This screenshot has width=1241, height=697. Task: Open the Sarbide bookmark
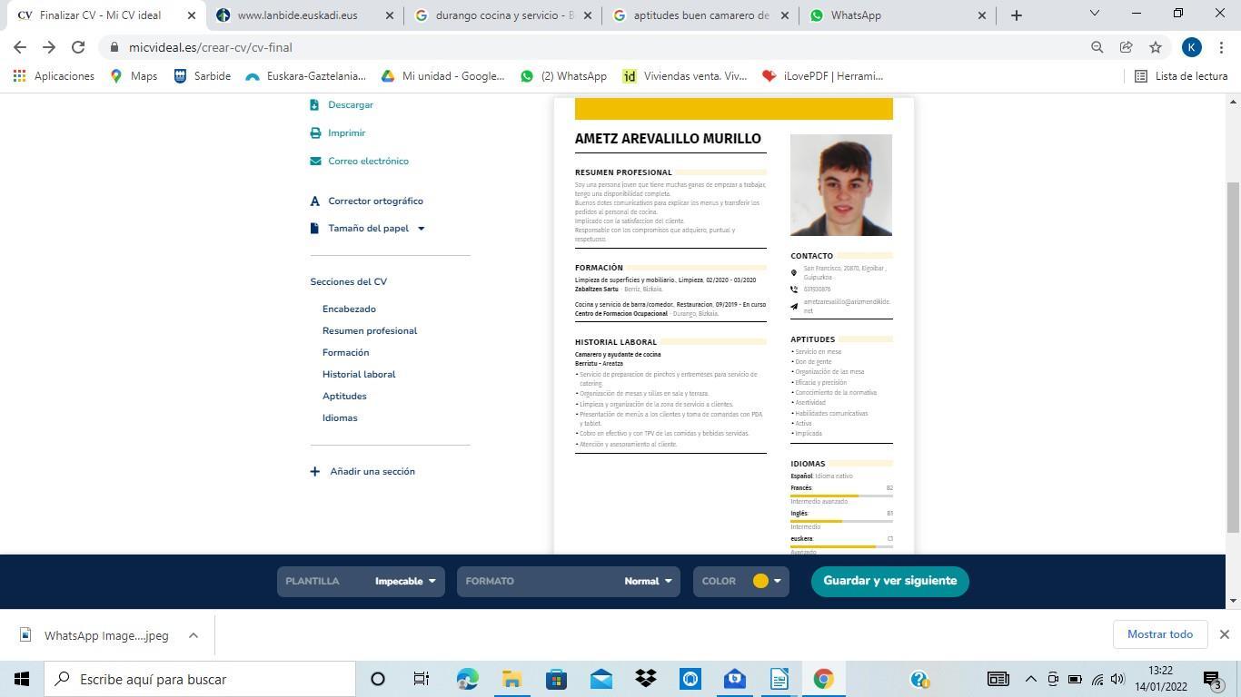tap(202, 76)
